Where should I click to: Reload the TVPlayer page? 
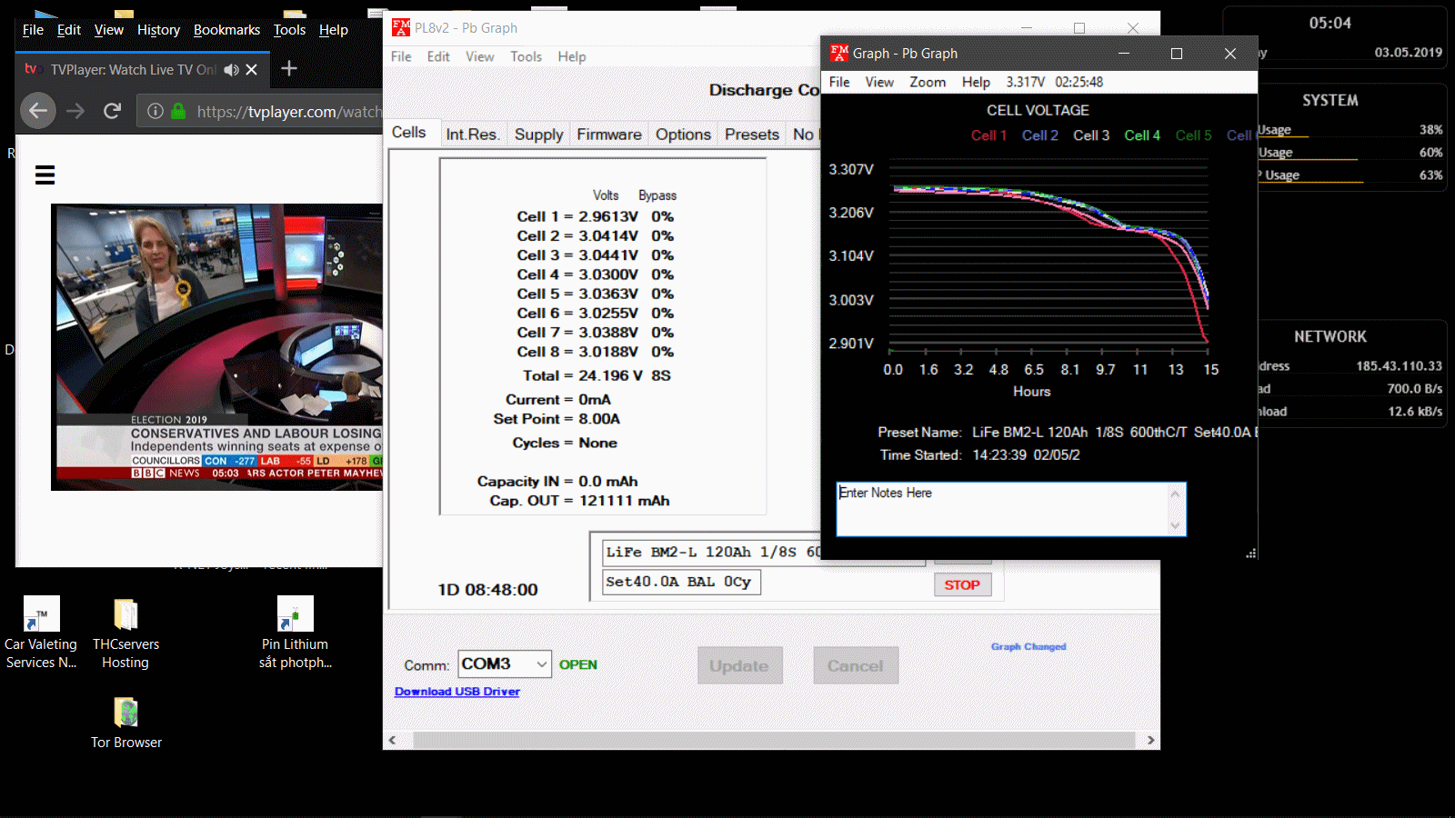[x=112, y=111]
